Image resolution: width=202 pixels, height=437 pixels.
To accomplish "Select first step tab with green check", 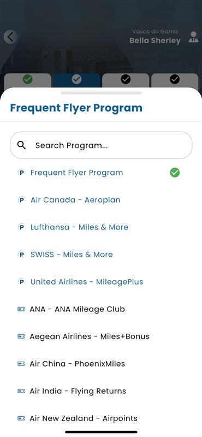I will (x=28, y=81).
